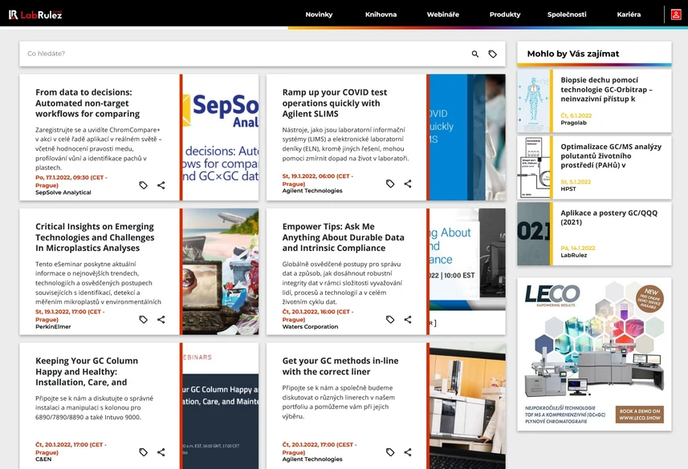Image resolution: width=688 pixels, height=469 pixels.
Task: Open 'Optimalizace GC/MS analýzy polutantů' article
Action: [x=611, y=156]
